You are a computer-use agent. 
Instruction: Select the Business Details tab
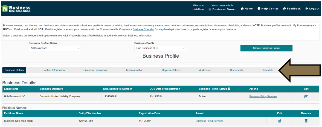tap(14, 70)
